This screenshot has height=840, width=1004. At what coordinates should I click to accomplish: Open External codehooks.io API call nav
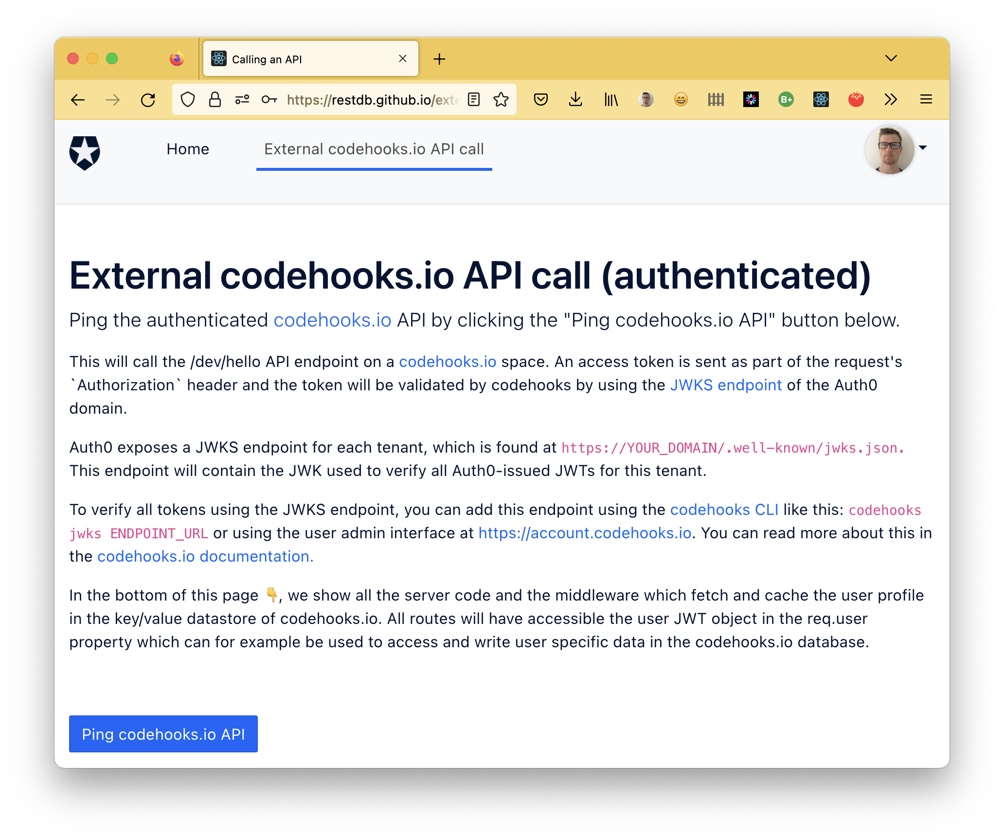click(374, 149)
